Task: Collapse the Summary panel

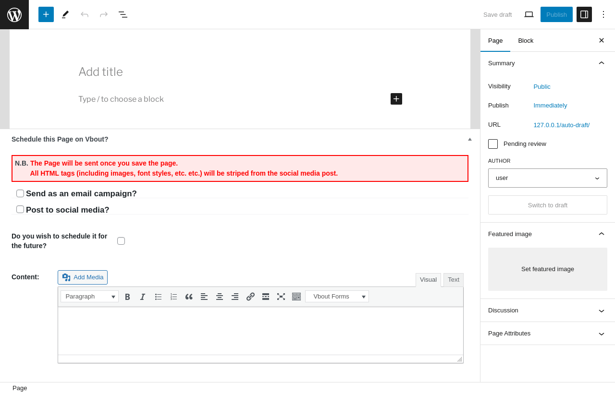Action: point(548,63)
